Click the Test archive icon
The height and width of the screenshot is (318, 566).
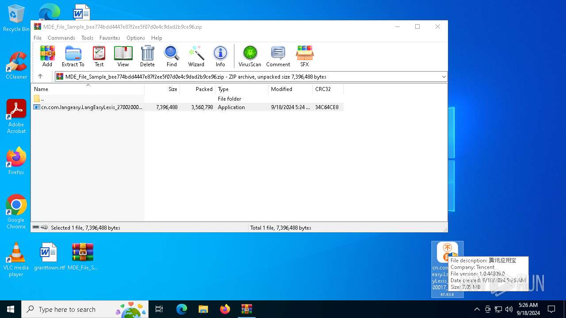[x=99, y=56]
